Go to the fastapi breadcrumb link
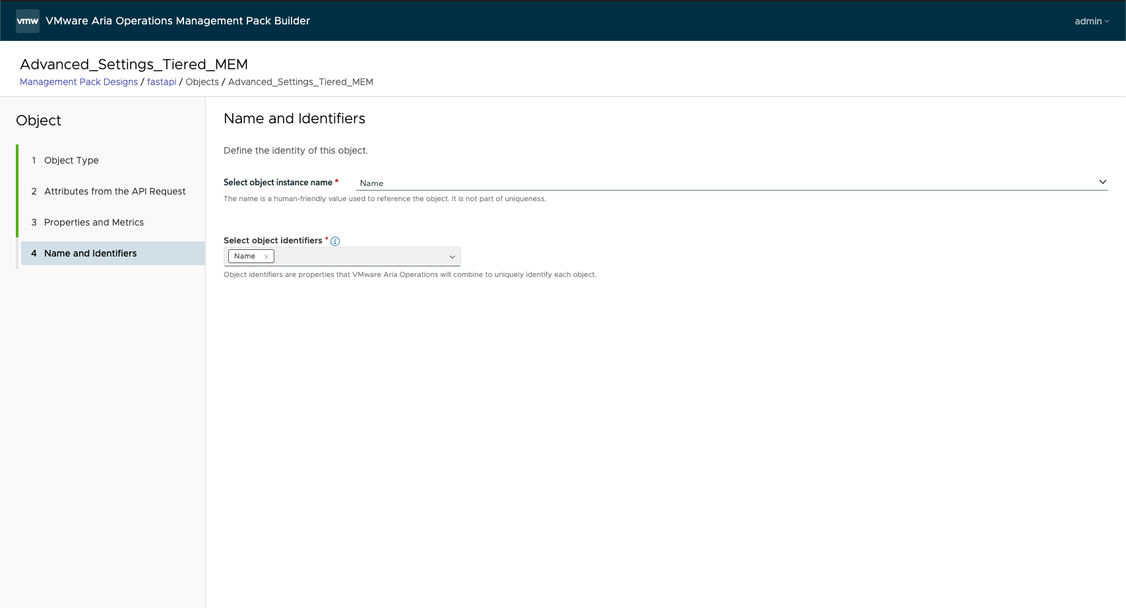The width and height of the screenshot is (1126, 608). tap(162, 82)
